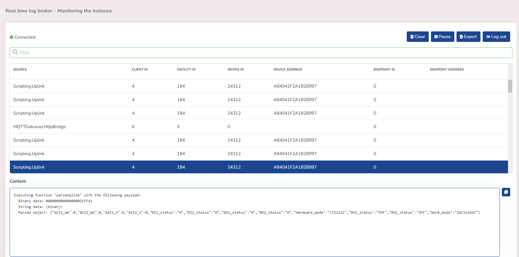Select the MQTTGateway.HttpBridge log row
Viewport: 519px width, 257px height.
(39, 127)
